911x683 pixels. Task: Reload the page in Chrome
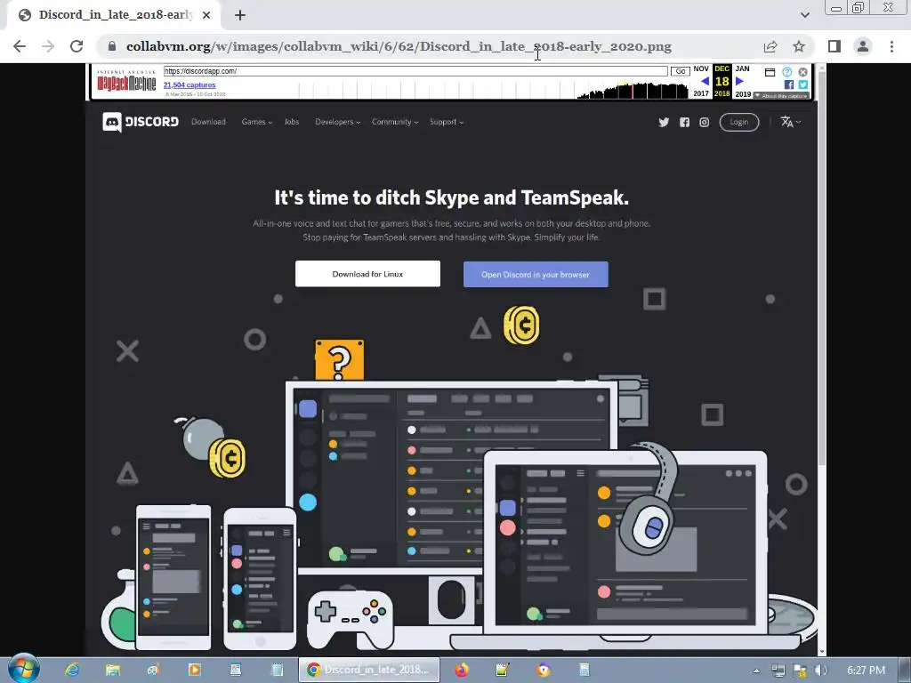click(77, 46)
